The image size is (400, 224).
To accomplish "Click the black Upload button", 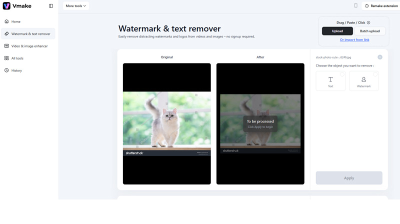I will 337,31.
